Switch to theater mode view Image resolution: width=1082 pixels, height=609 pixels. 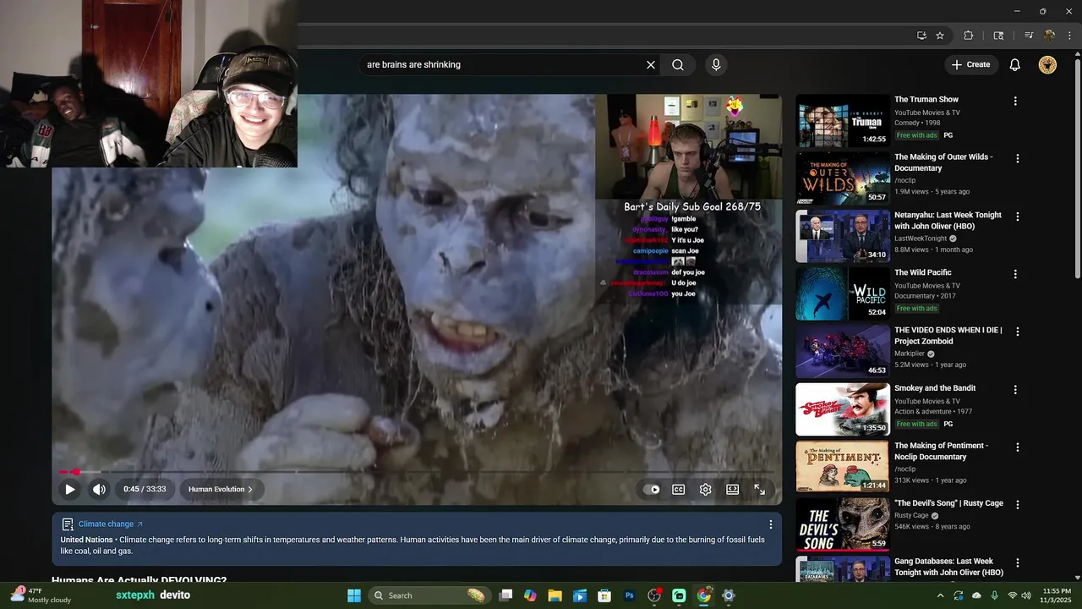coord(732,489)
